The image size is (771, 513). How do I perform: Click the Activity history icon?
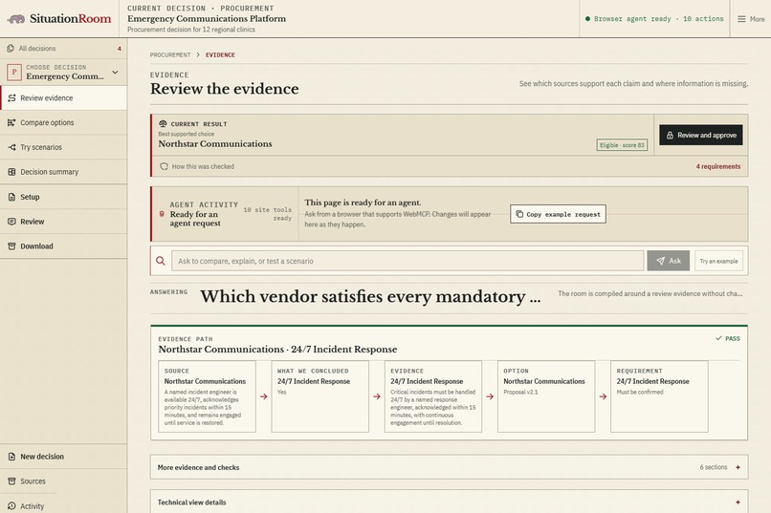point(11,505)
